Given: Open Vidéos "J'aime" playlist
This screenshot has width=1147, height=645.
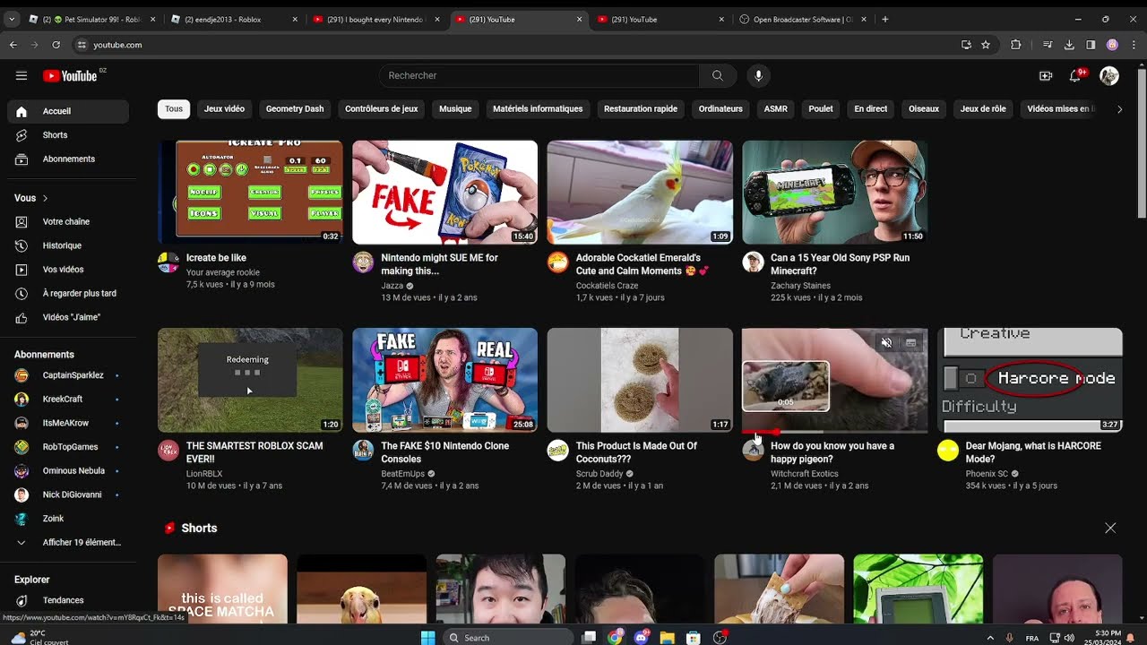Looking at the screenshot, I should pos(68,317).
